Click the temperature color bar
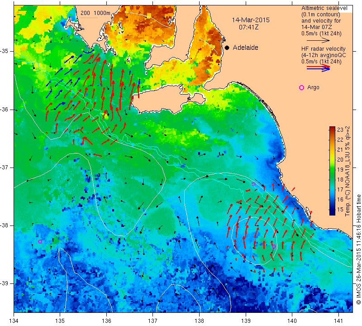This screenshot has width=362, height=326. tap(332, 171)
